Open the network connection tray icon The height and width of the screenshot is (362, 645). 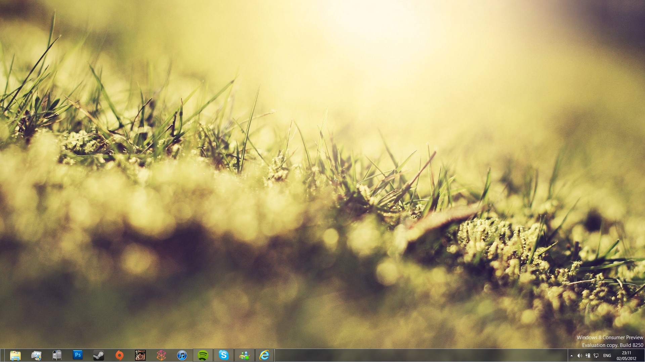[596, 356]
